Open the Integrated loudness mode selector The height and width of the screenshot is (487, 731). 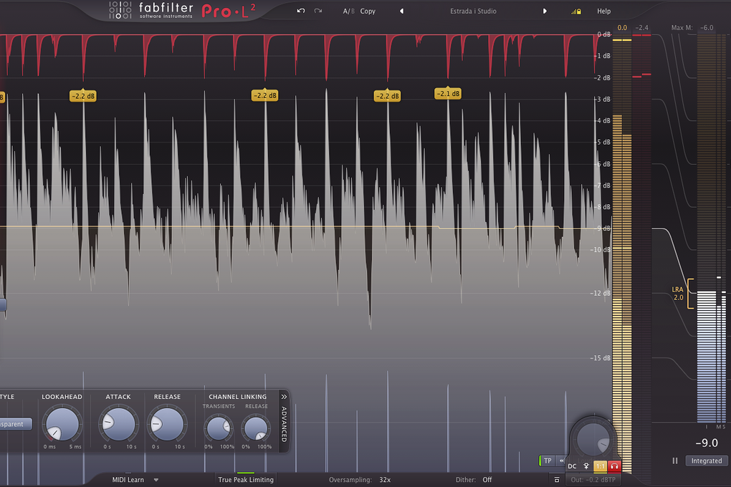point(707,461)
